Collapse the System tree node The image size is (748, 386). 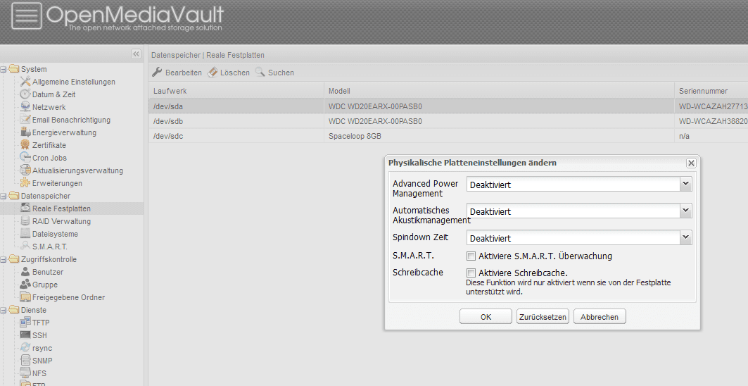(4, 69)
